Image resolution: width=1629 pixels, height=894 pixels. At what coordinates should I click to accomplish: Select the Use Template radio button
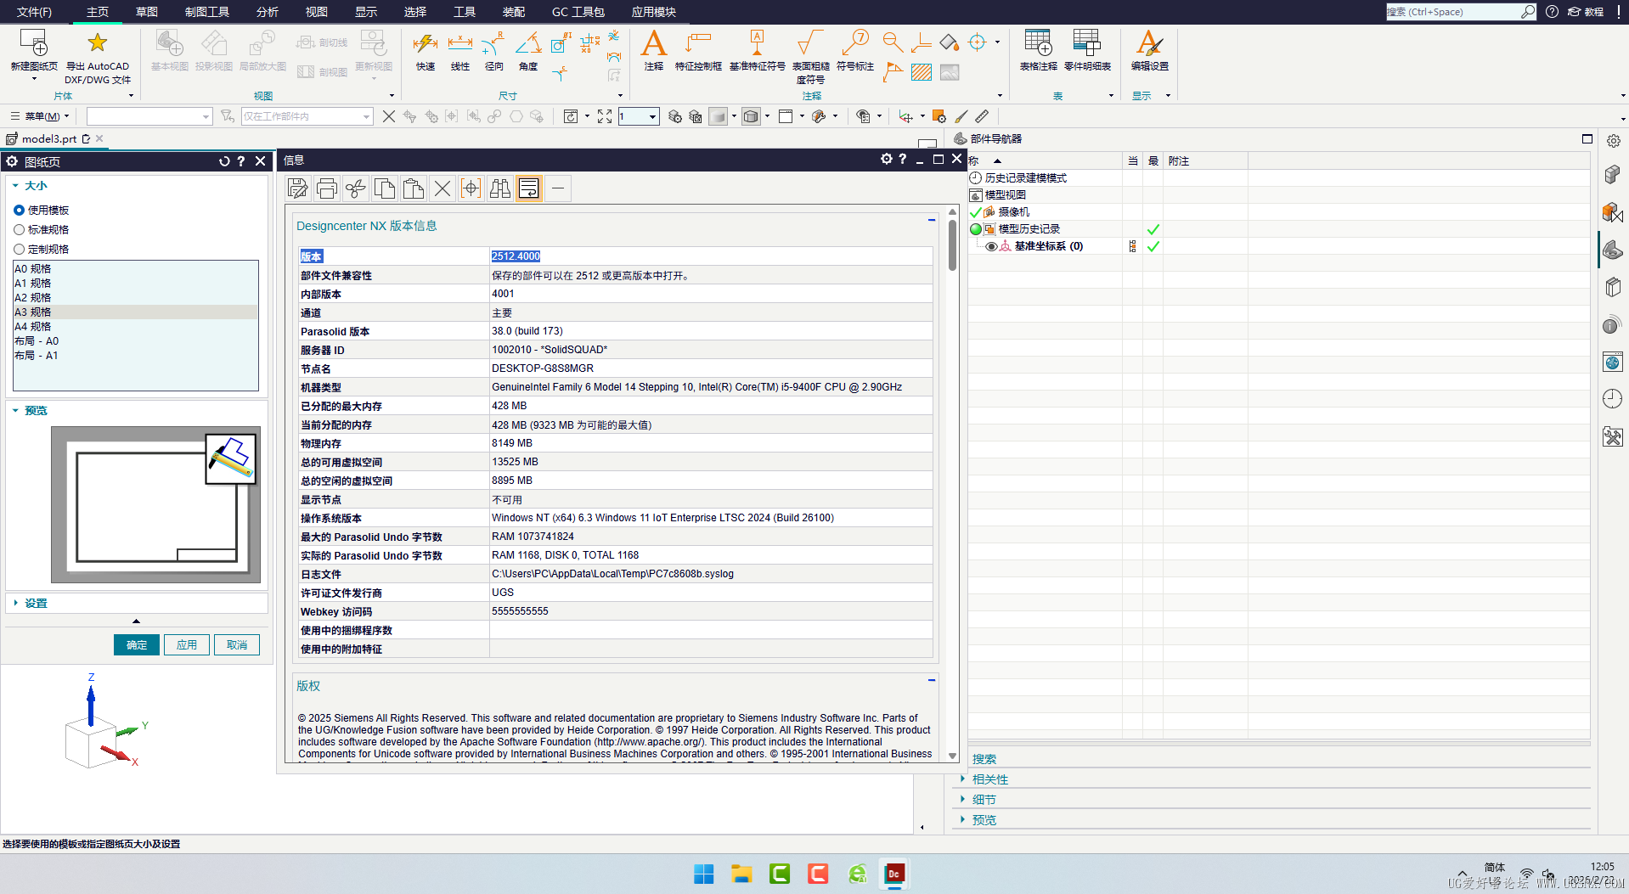[x=20, y=210]
